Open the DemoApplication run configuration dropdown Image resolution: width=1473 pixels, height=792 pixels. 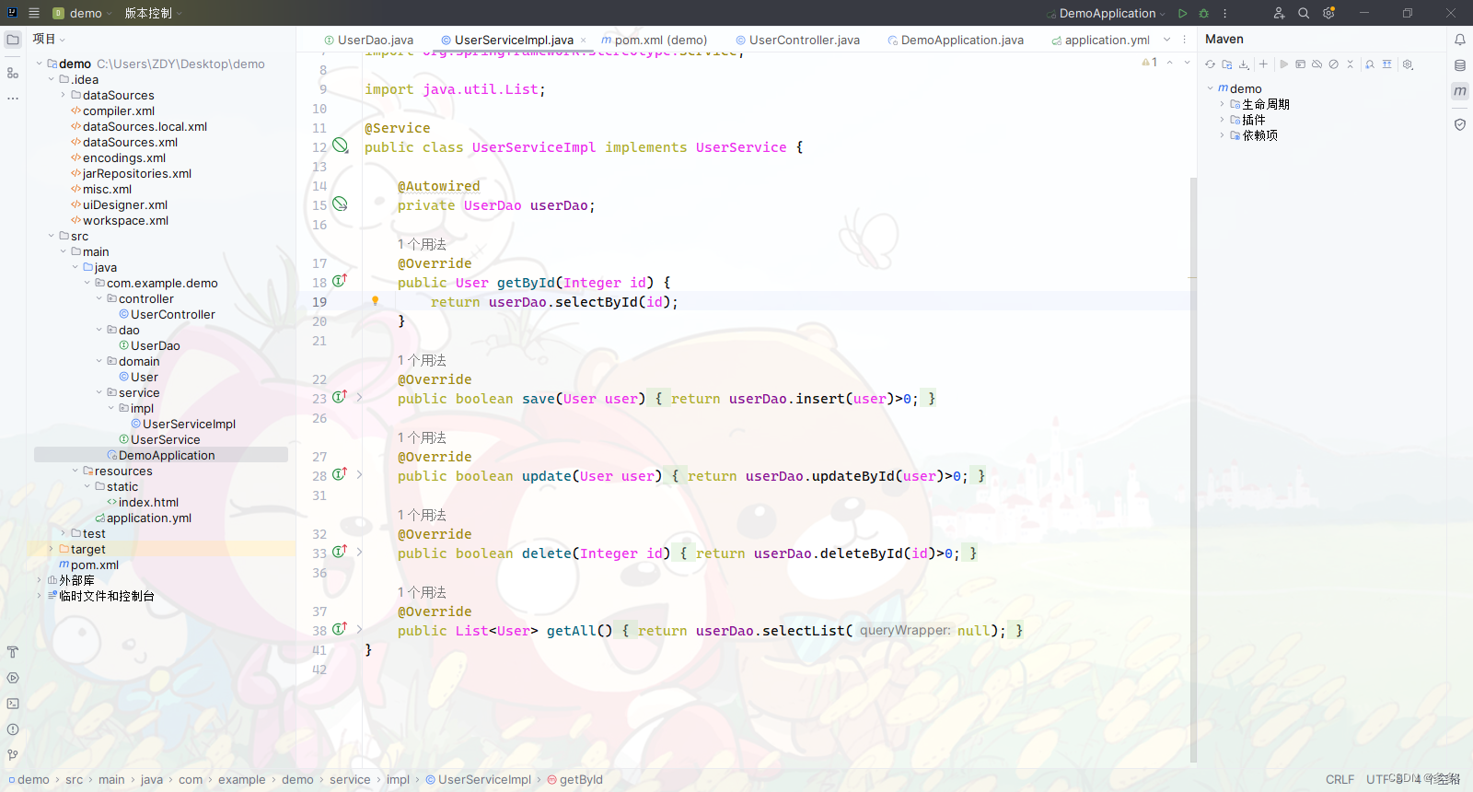coord(1107,13)
